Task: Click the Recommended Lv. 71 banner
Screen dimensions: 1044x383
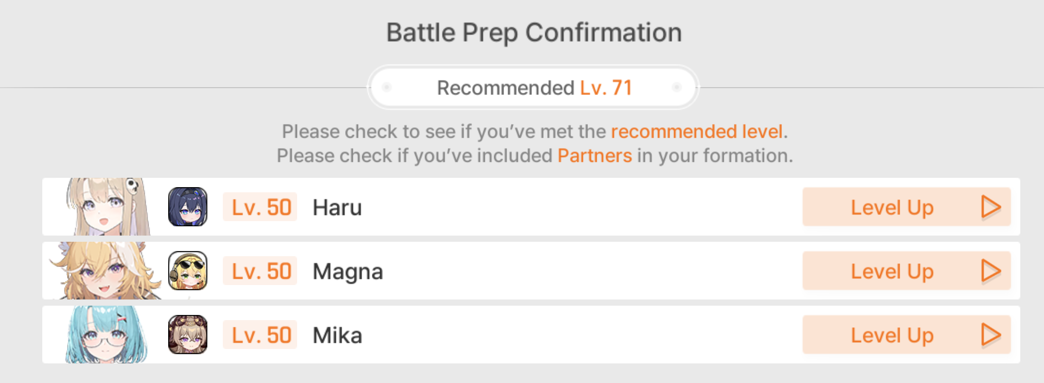Action: click(533, 88)
